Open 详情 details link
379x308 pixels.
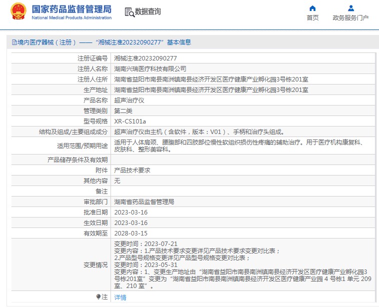pyautogui.click(x=120, y=297)
